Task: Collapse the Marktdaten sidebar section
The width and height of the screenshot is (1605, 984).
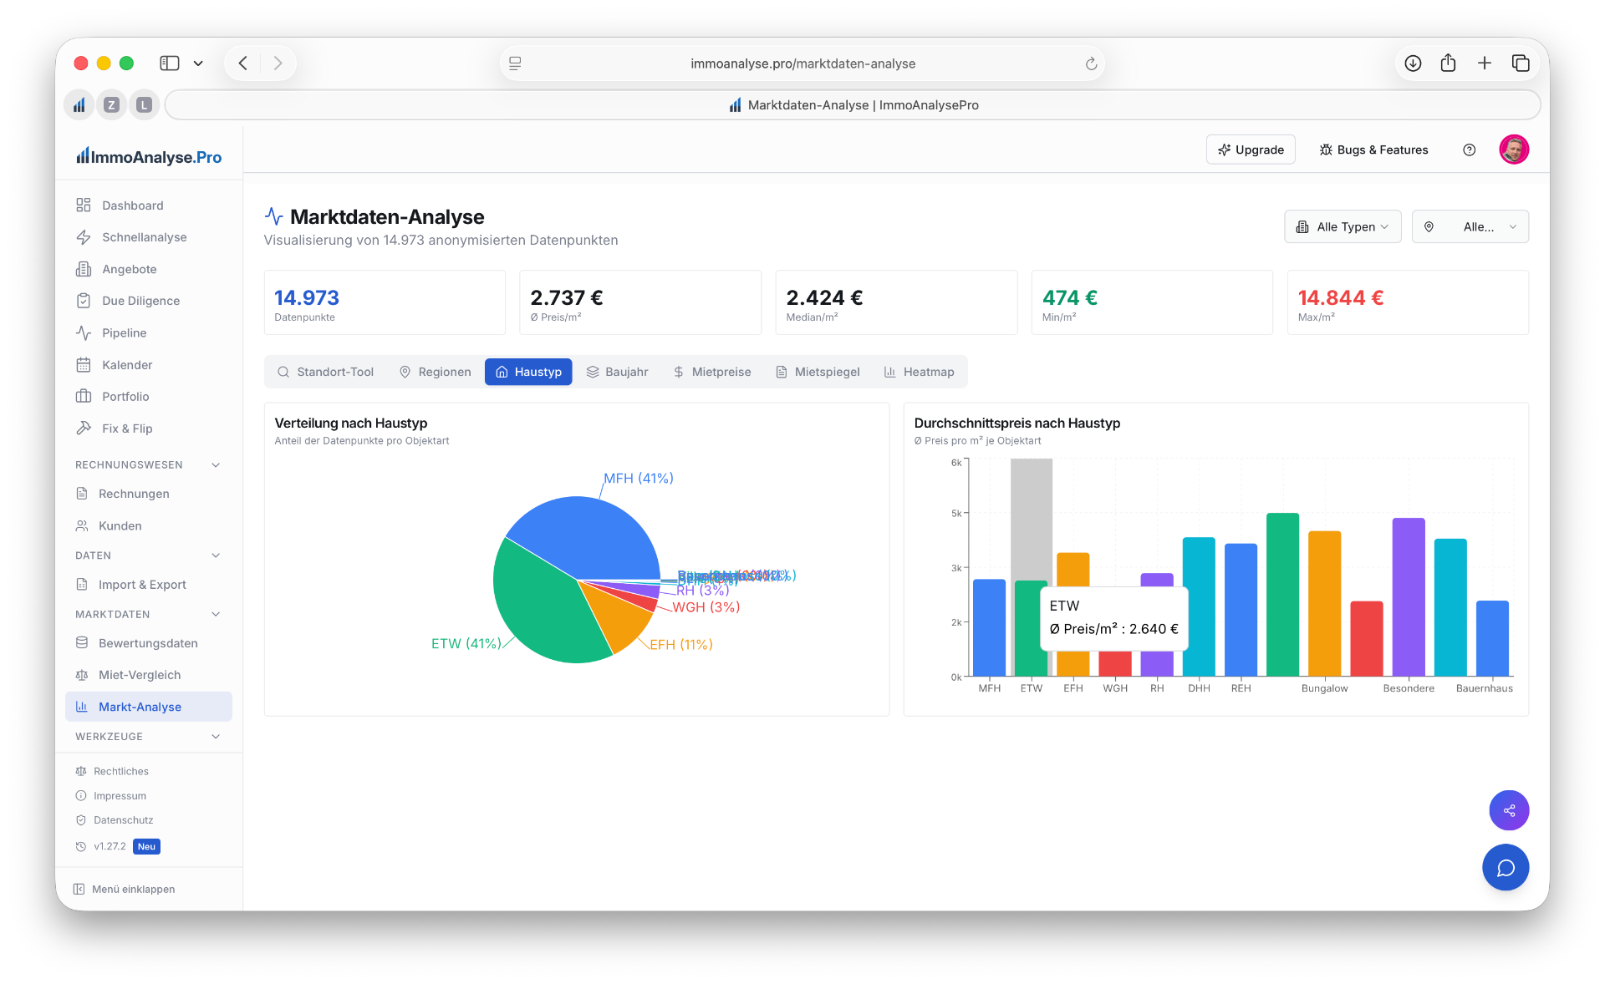Action: [148, 614]
